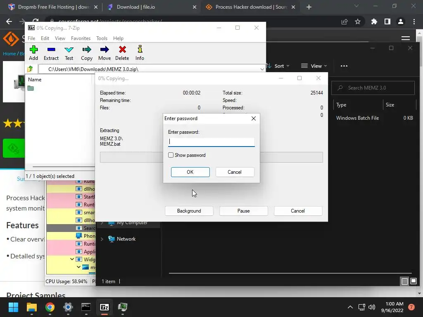Click the Extract icon in 7-Zip toolbar
Viewport: 423px width, 317px height.
tap(51, 50)
